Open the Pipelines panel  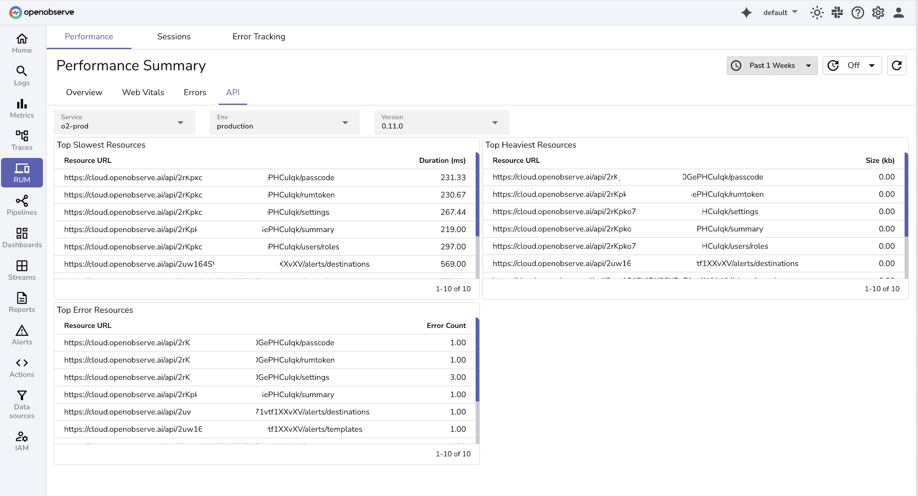(x=21, y=205)
